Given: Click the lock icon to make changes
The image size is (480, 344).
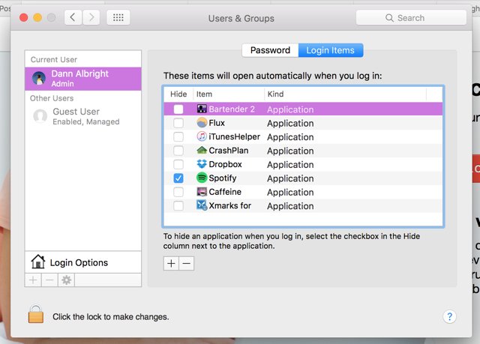Looking at the screenshot, I should 35,315.
